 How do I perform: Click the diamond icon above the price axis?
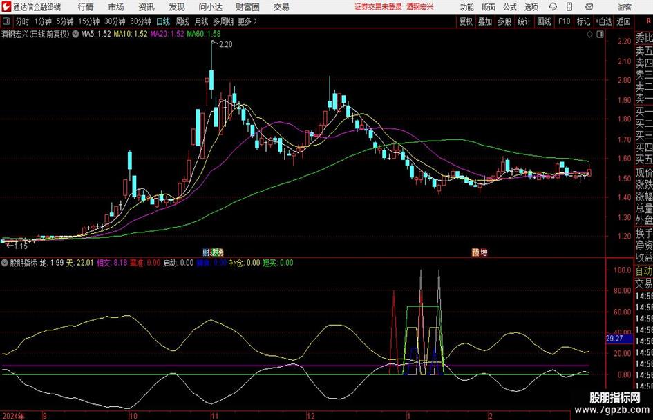[589, 34]
